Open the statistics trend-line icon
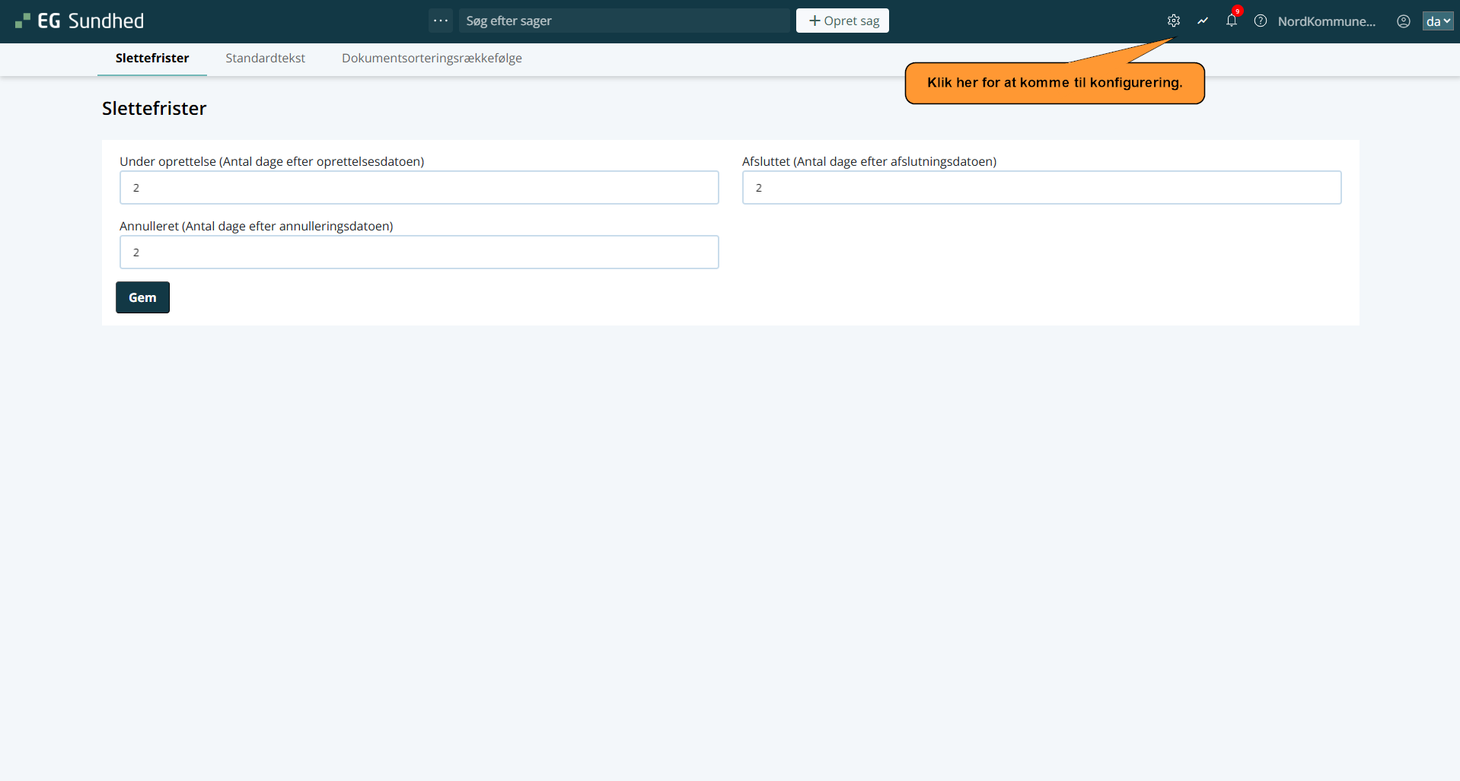 (x=1202, y=21)
